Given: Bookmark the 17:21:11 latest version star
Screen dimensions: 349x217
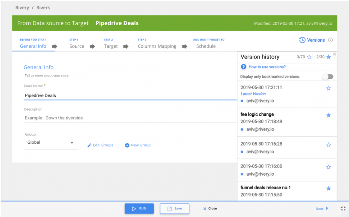Looking at the screenshot, I should tap(329, 89).
